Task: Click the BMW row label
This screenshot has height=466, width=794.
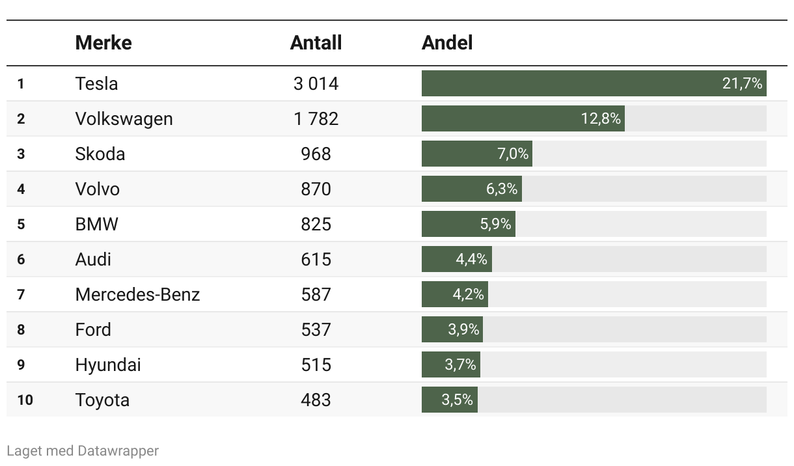Action: (97, 224)
